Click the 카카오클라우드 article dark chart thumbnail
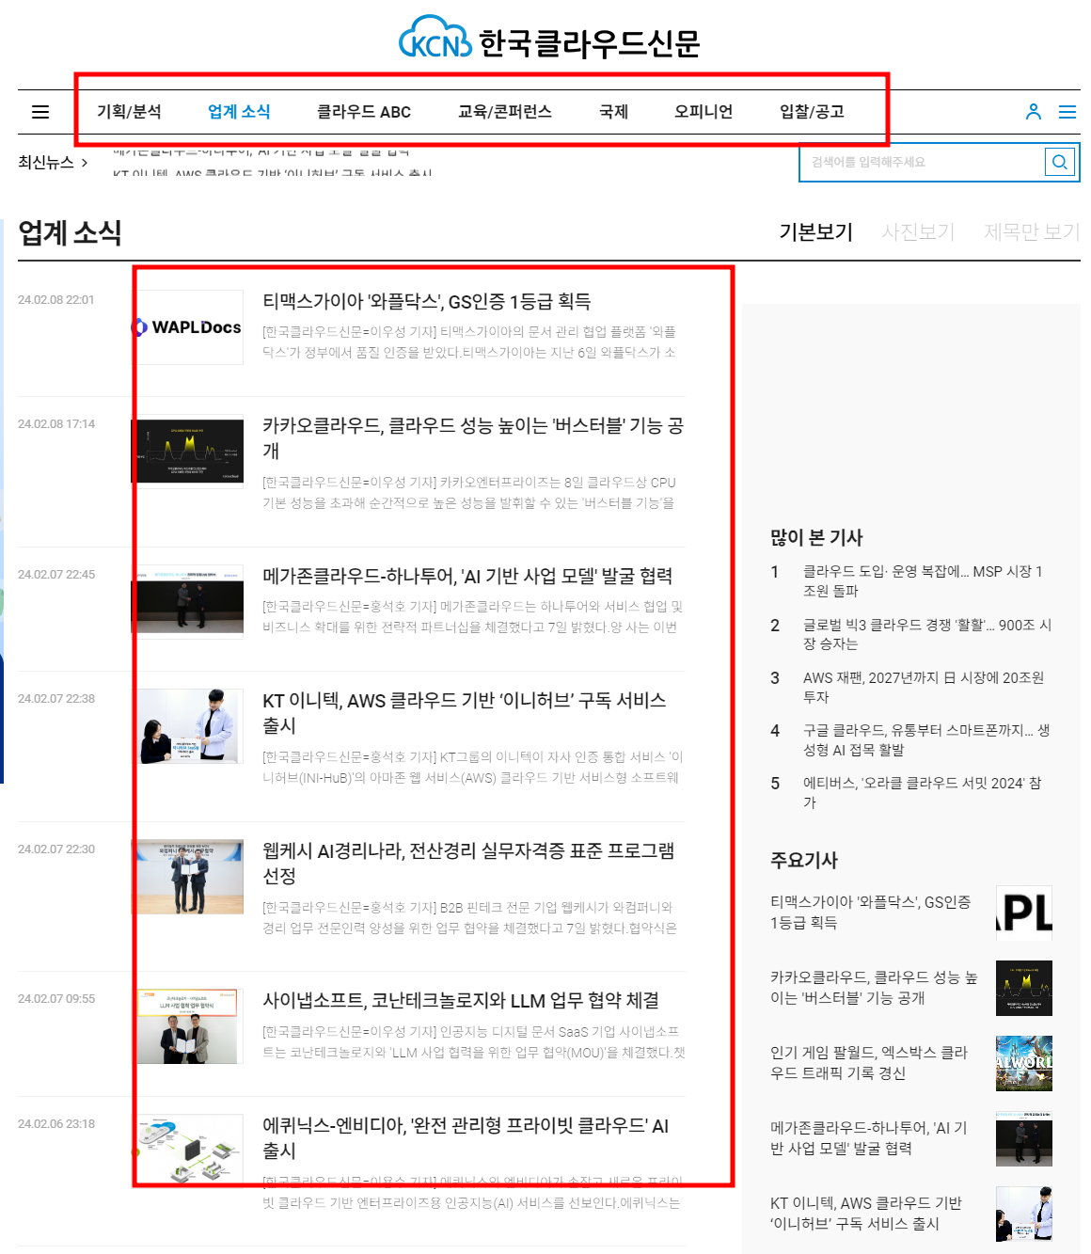 pos(187,452)
